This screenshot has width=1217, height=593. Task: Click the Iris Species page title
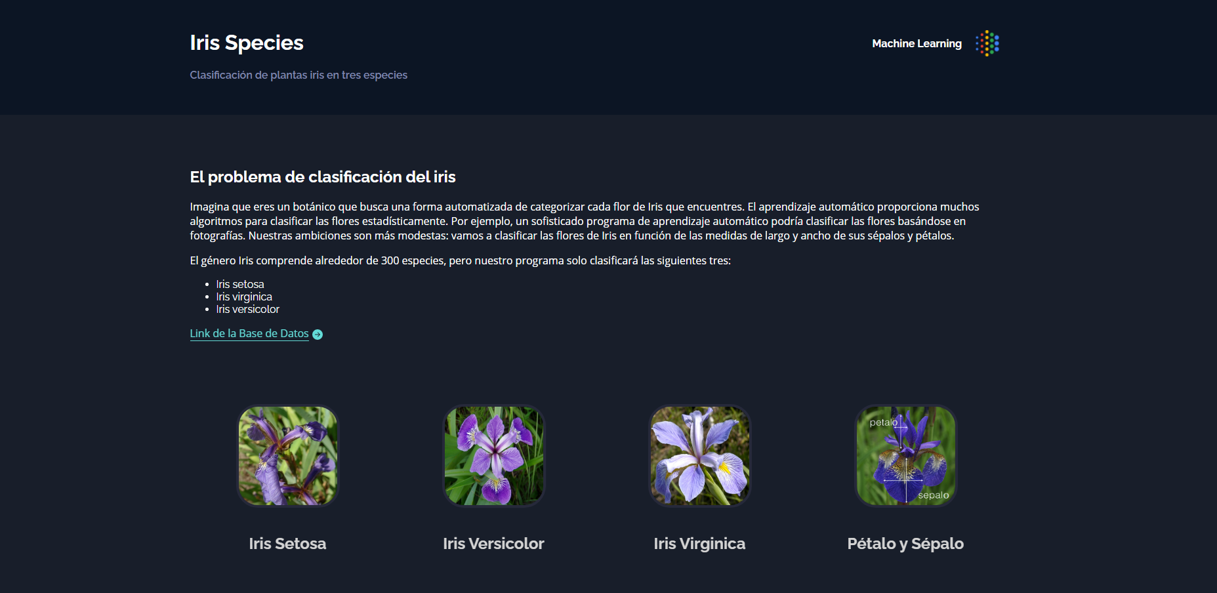[x=247, y=43]
